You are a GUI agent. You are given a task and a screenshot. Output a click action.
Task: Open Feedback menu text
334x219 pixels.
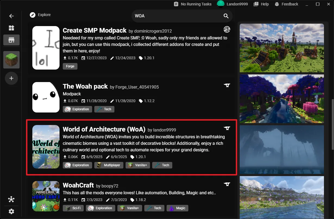290,4
